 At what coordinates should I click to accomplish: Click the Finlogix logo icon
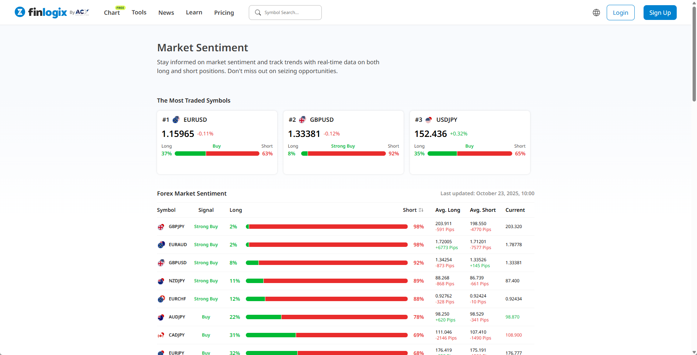coord(20,12)
